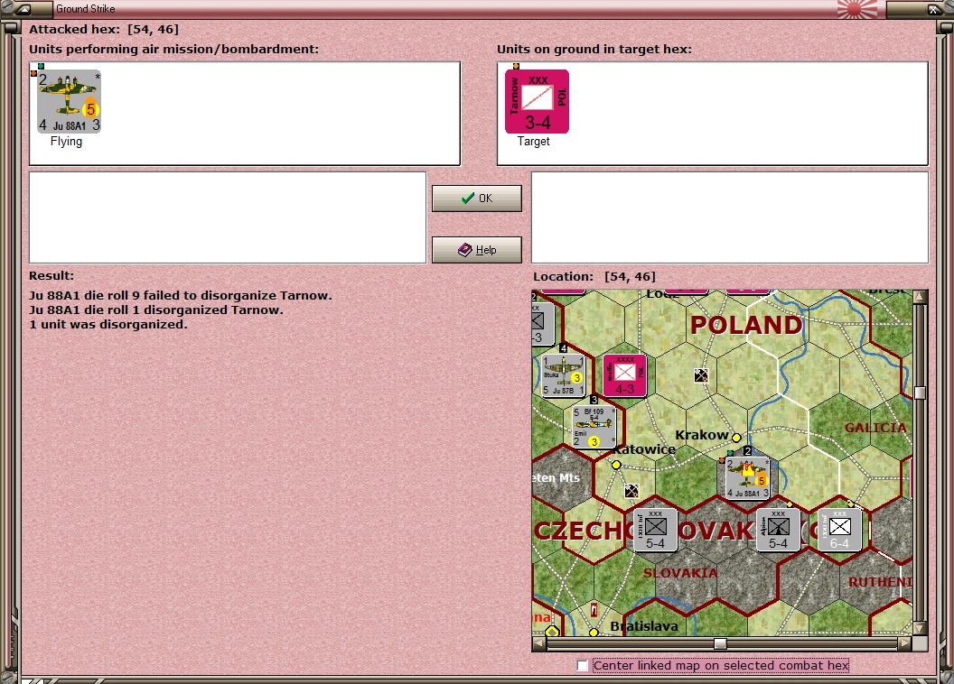Click the resource icon below Katowice
954x684 pixels.
tap(631, 490)
